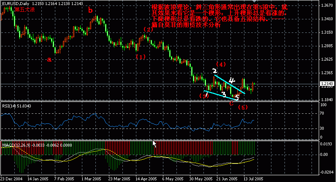The height and width of the screenshot is (182, 336).
Task: Click the RSI(14) 51.8343 indicator label
Action: coord(16,106)
